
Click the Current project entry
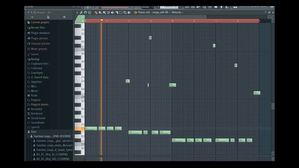(x=40, y=22)
